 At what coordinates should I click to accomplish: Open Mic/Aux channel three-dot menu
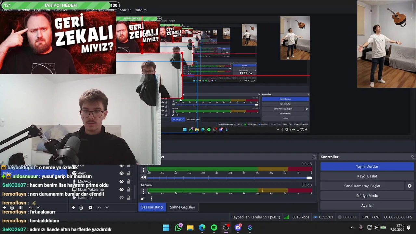144,191
